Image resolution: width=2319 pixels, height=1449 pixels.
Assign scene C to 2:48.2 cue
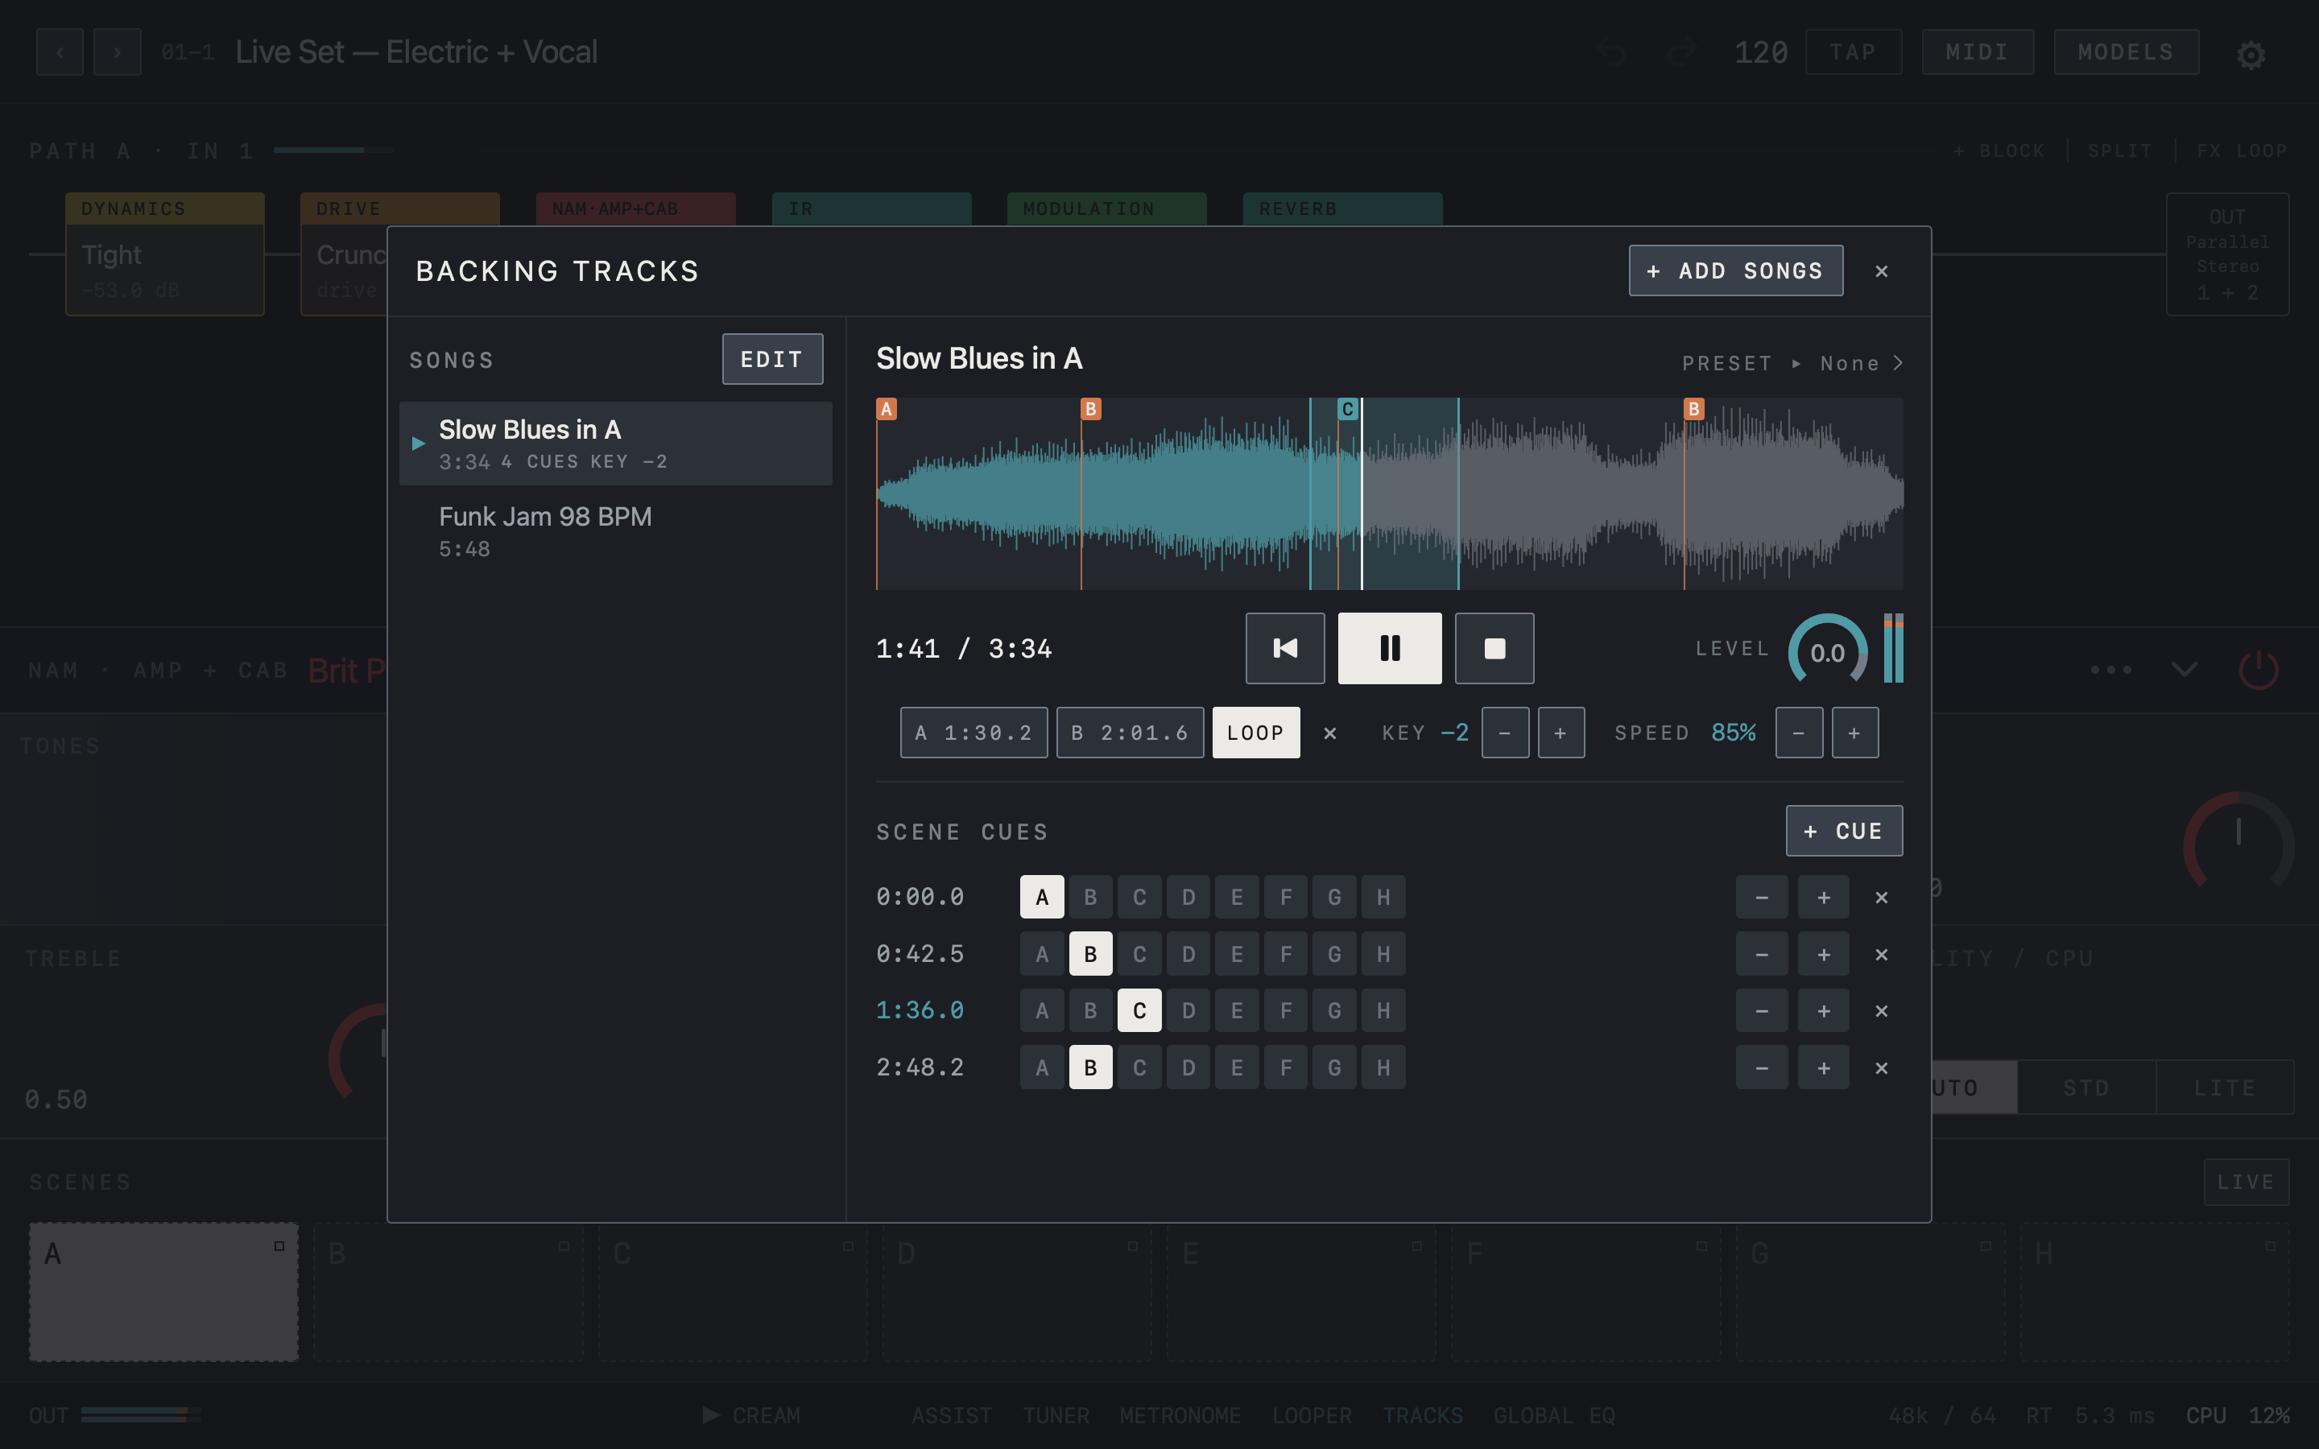coord(1139,1067)
